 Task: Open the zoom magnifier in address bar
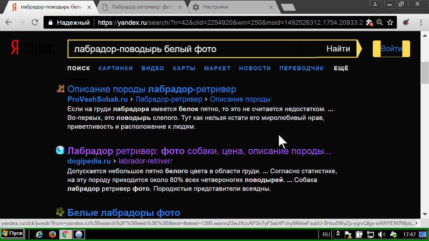point(380,23)
